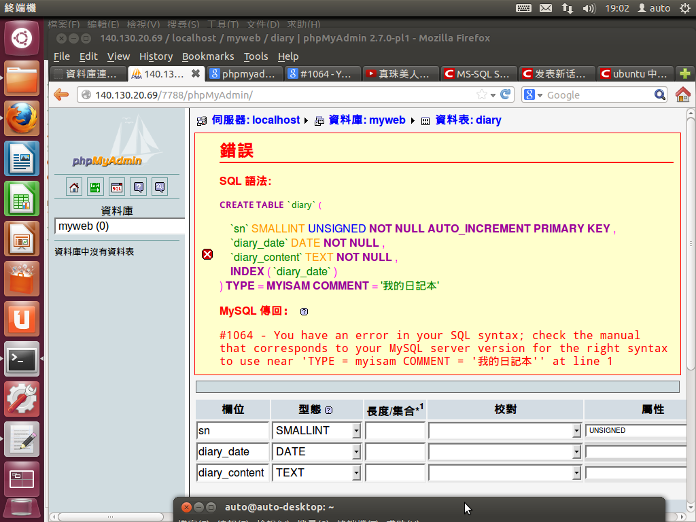Expand the collation dropdown for diary_content row
The width and height of the screenshot is (696, 522).
click(576, 473)
